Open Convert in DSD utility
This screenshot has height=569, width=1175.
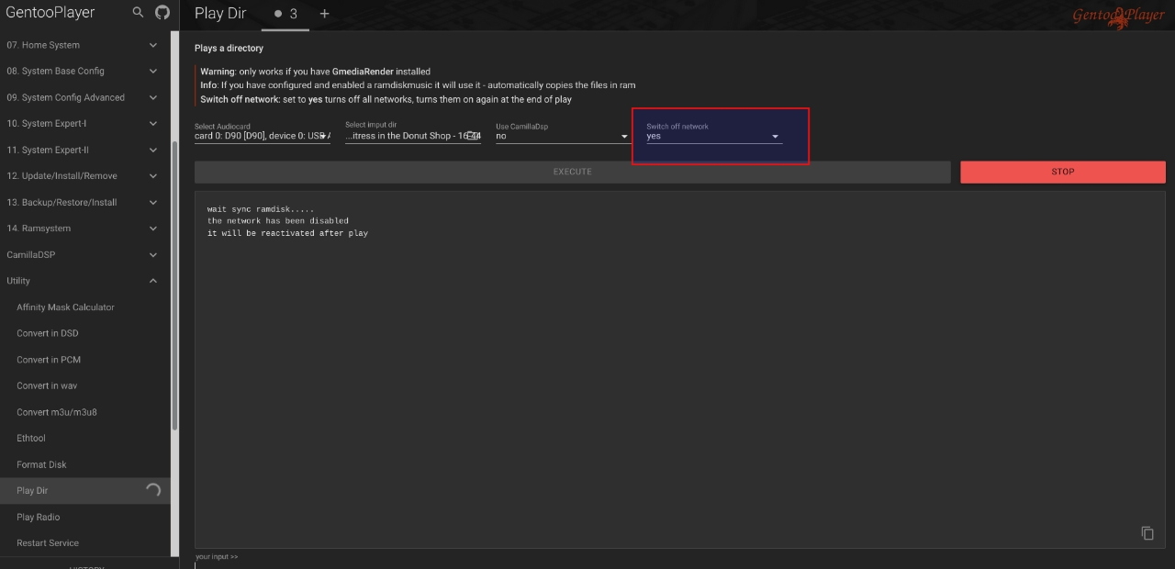85,333
